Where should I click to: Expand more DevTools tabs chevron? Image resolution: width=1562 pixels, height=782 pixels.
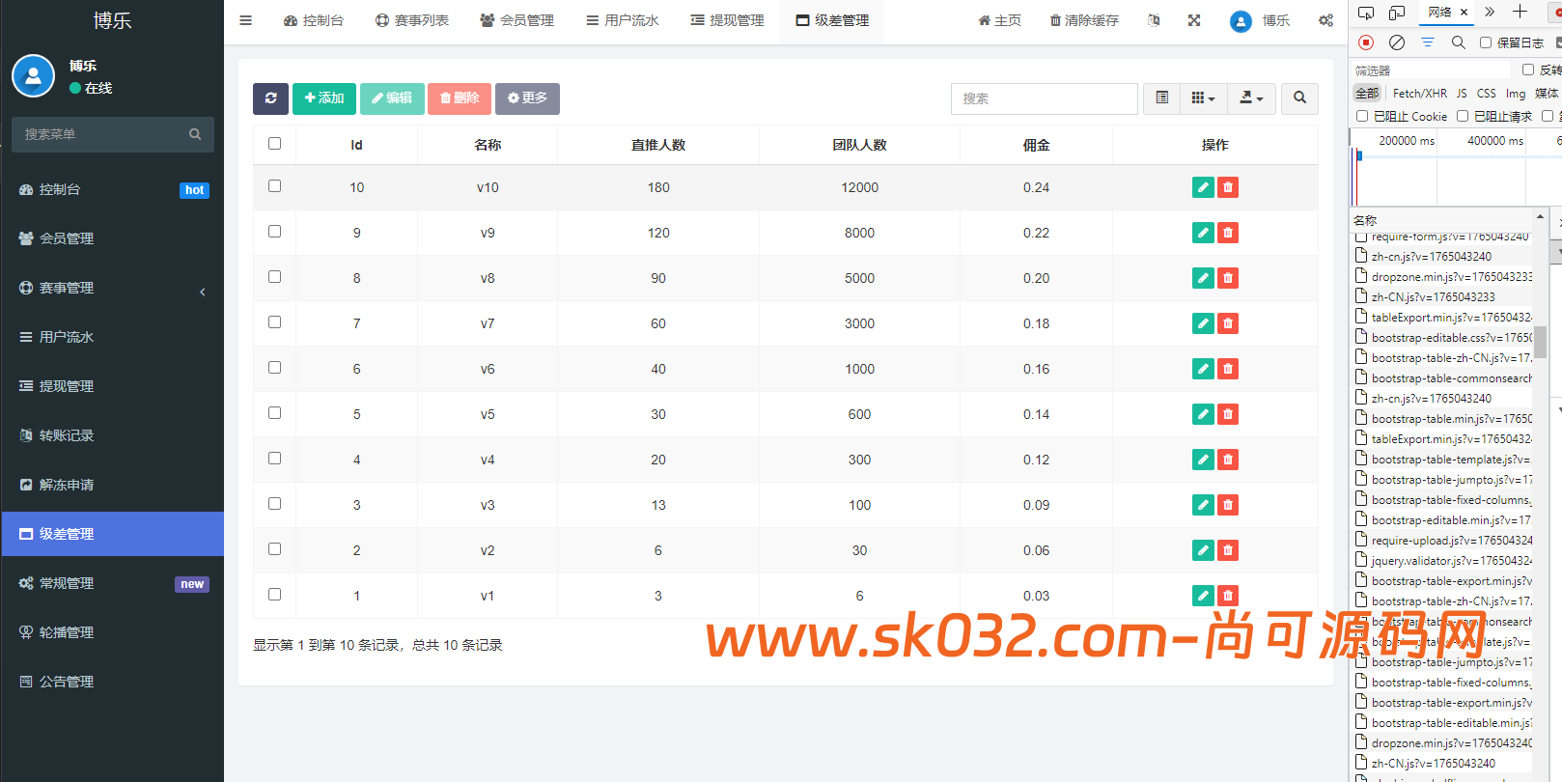point(1490,13)
